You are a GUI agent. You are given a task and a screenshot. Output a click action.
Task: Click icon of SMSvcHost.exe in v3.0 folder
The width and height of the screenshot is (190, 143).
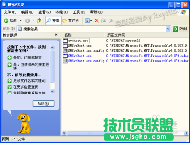click(65, 56)
